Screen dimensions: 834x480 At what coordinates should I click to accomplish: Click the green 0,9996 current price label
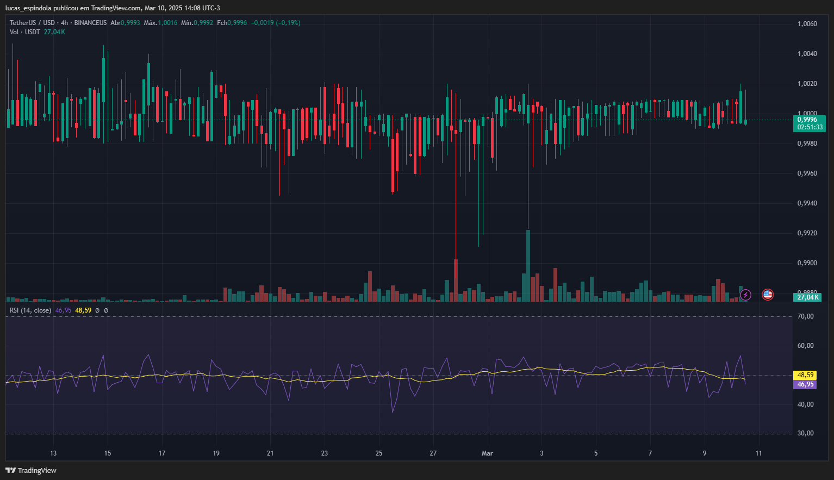coord(809,120)
